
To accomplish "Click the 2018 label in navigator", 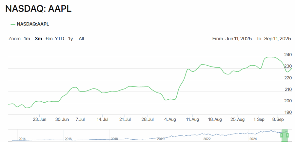I will (115, 139).
